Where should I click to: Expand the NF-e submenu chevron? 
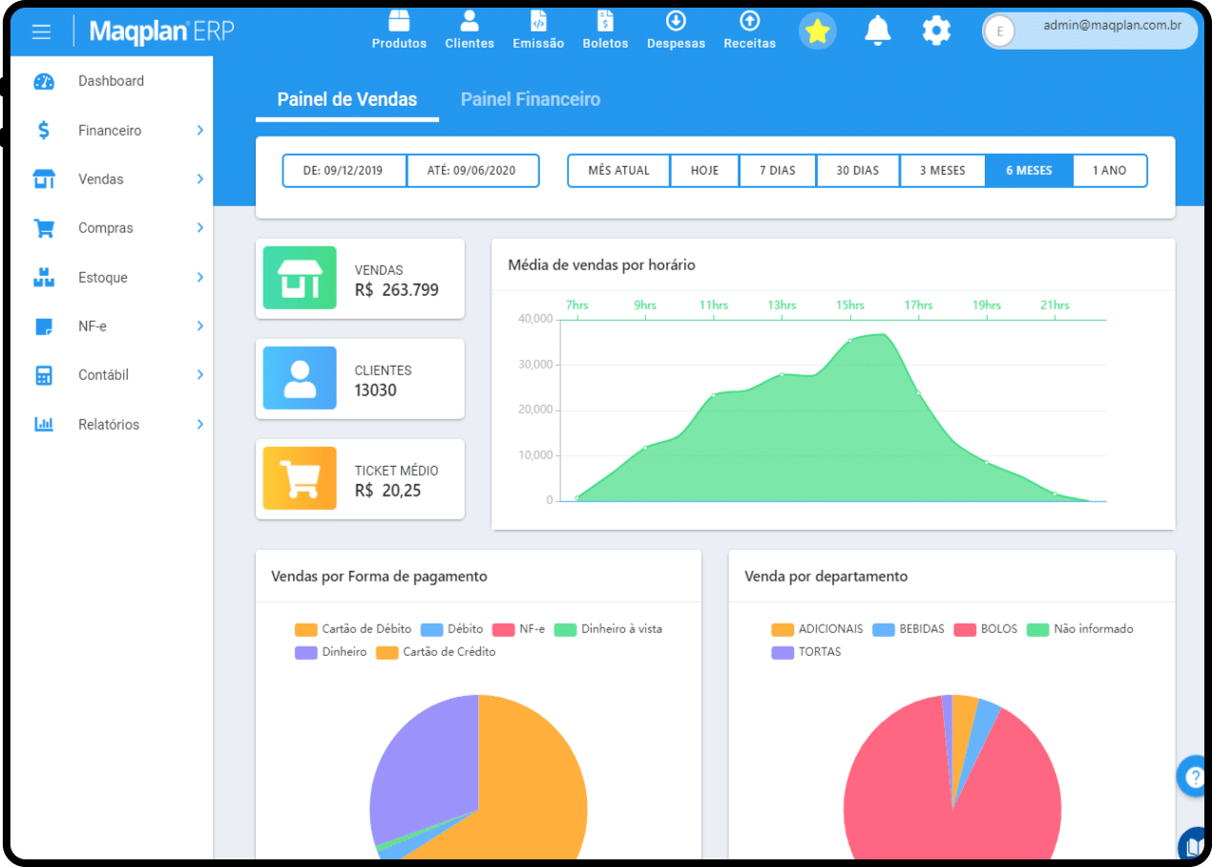[x=200, y=326]
